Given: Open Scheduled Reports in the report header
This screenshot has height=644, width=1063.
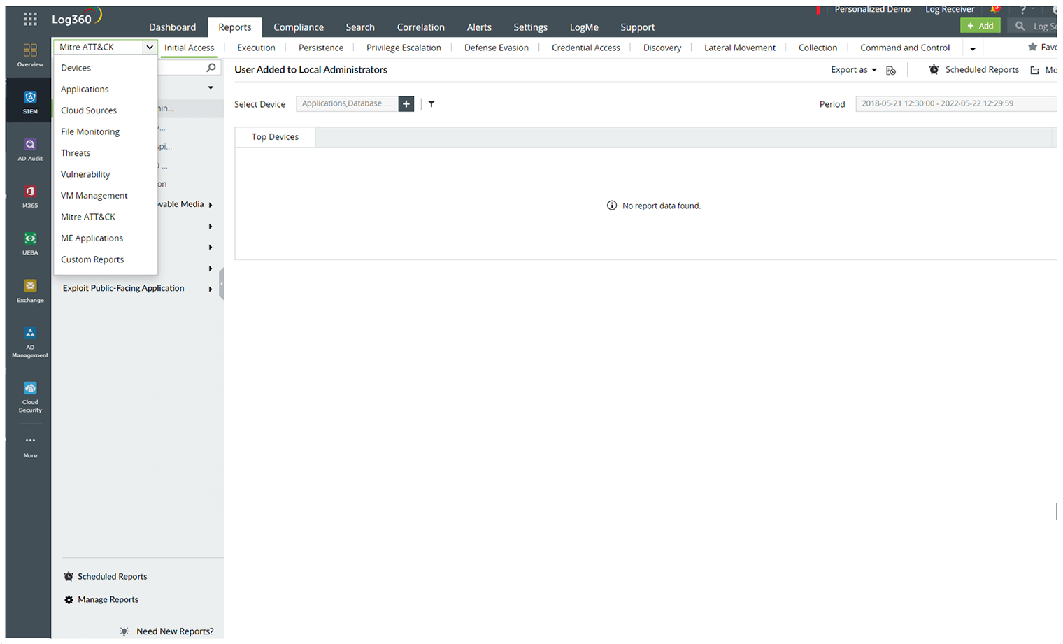Looking at the screenshot, I should point(973,70).
